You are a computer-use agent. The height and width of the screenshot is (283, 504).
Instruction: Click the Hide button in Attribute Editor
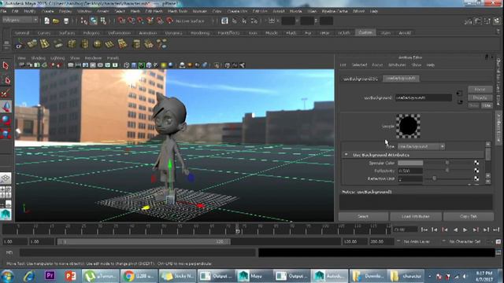point(487,105)
